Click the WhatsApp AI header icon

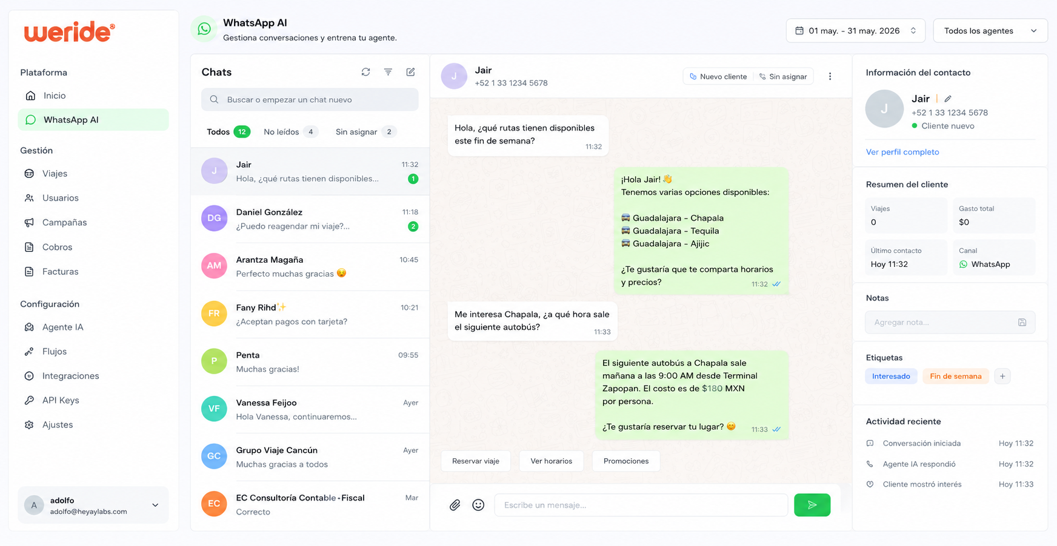(204, 29)
